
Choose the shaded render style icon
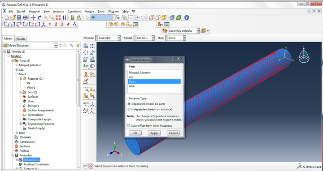tap(164, 17)
